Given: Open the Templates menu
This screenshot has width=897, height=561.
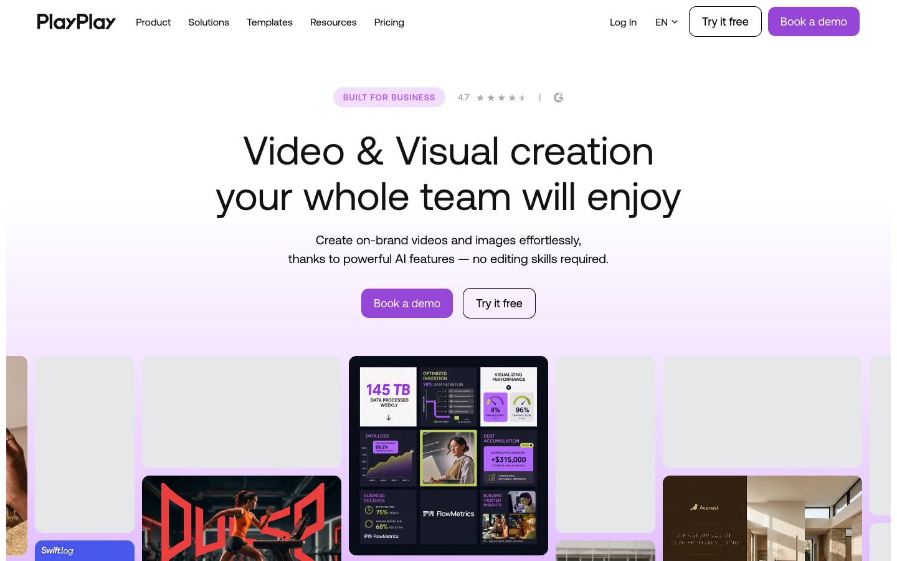Looking at the screenshot, I should [x=270, y=22].
